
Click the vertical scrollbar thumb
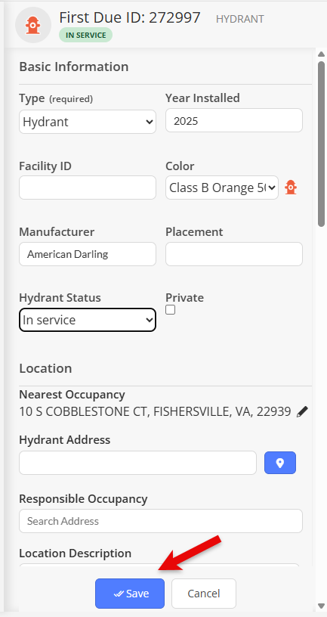321,144
